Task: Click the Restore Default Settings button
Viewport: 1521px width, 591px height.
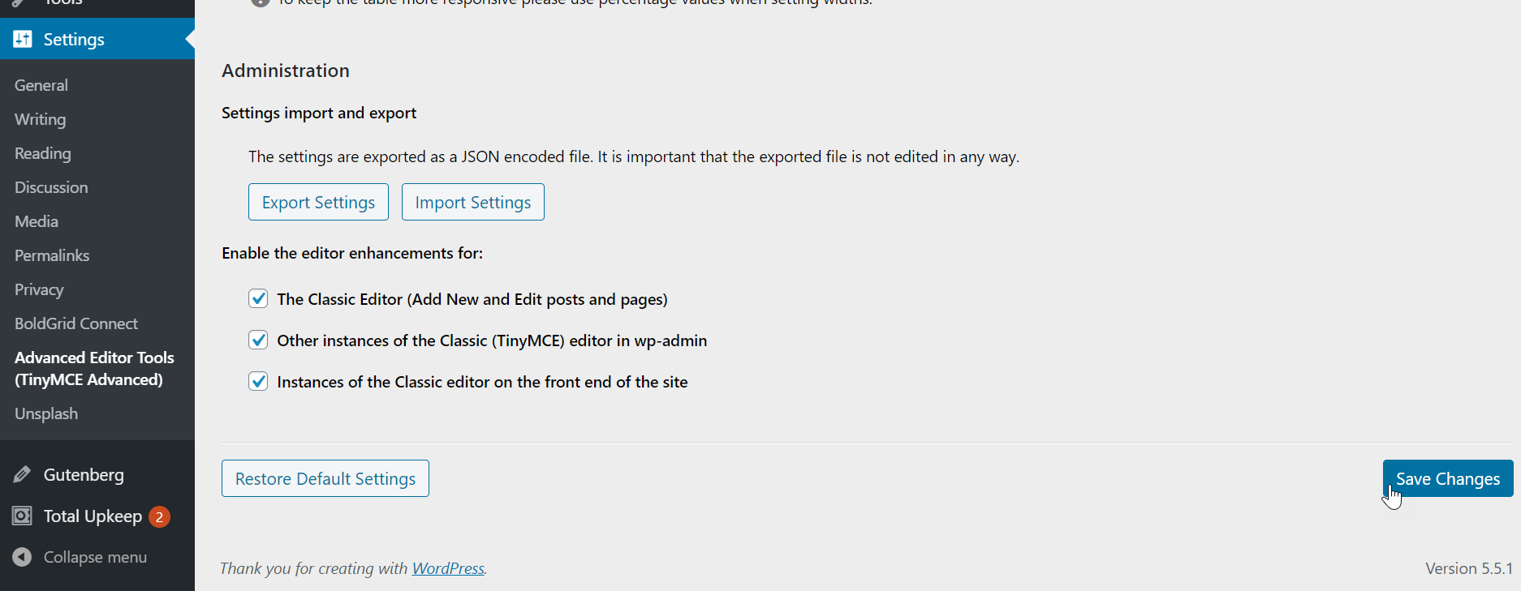Action: coord(325,478)
